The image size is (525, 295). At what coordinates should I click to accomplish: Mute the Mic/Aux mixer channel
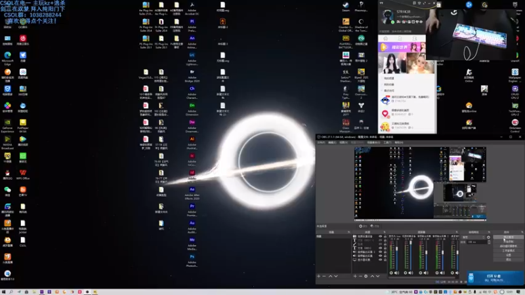point(397,273)
